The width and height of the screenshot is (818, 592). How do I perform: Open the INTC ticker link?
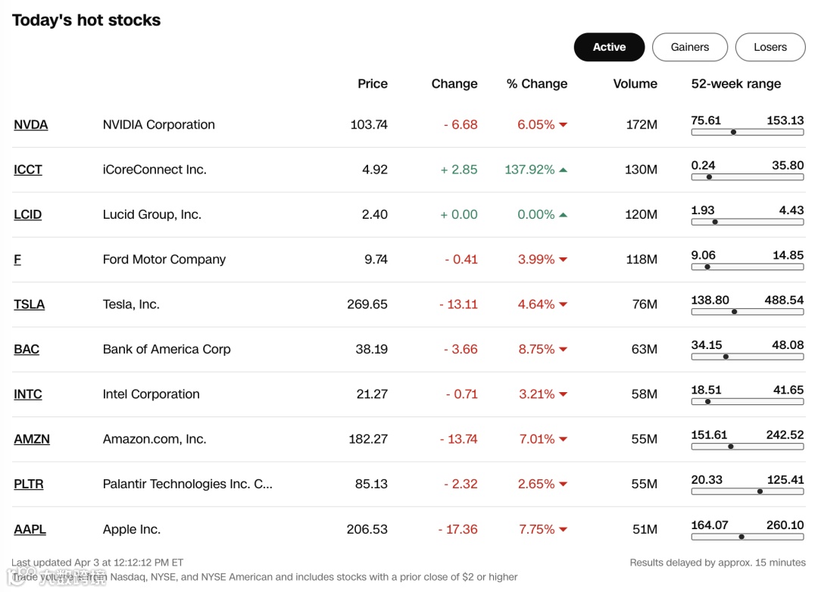[x=28, y=394]
